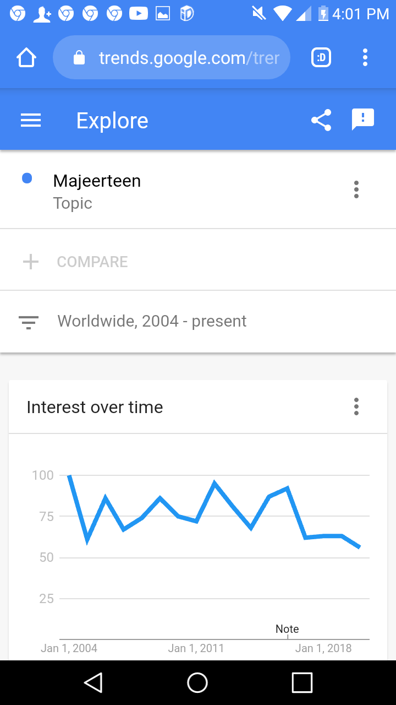Open options menu for Majeerteen term

tap(356, 189)
